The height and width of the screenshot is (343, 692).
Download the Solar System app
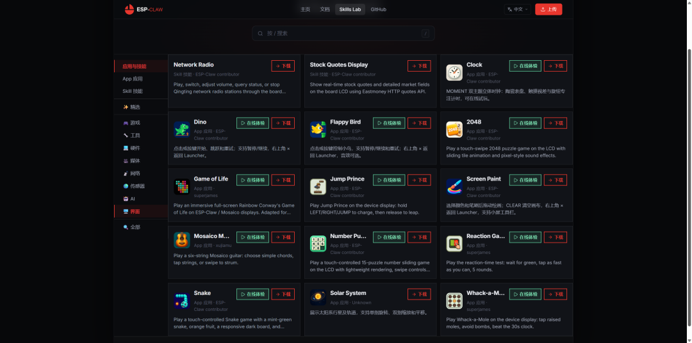[x=419, y=294]
